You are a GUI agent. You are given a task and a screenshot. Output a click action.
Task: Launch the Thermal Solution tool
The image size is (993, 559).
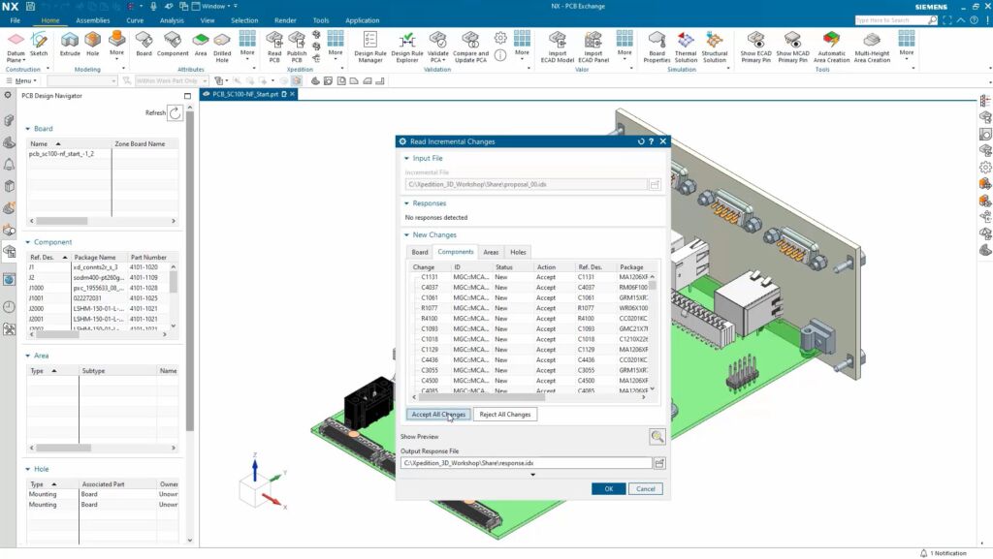click(686, 47)
